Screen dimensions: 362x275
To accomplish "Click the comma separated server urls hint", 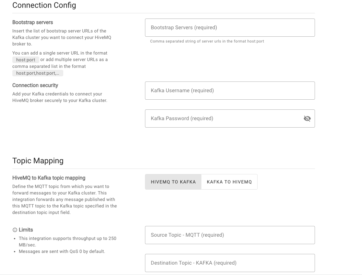I will [x=207, y=41].
